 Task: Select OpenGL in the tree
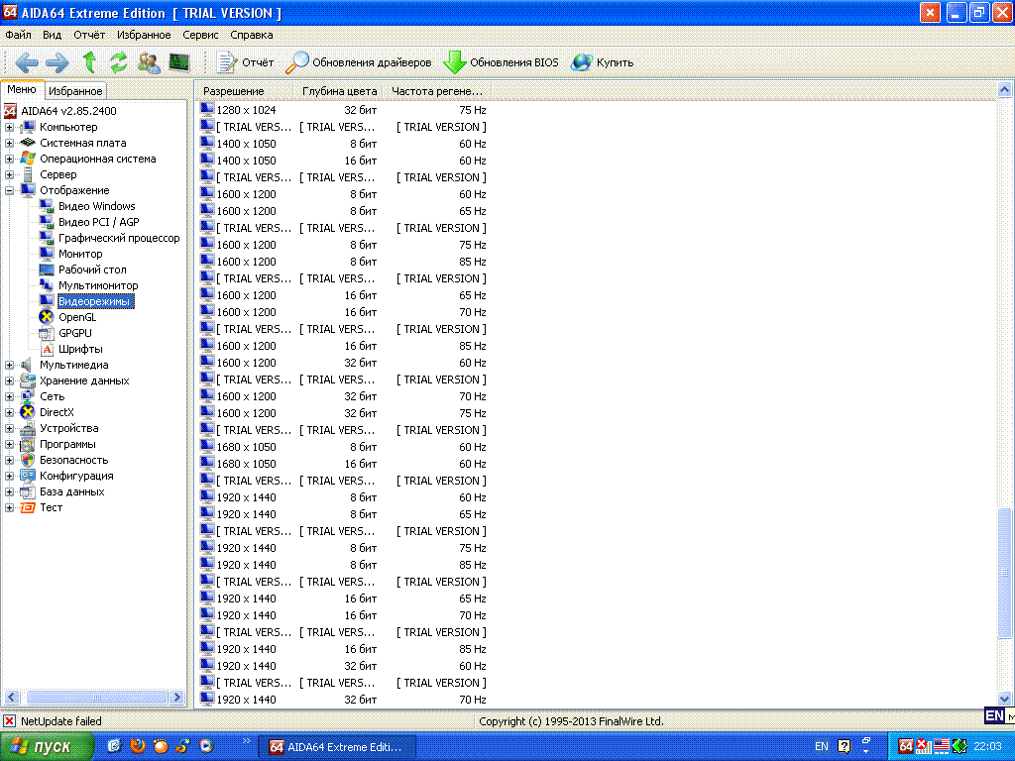[77, 317]
